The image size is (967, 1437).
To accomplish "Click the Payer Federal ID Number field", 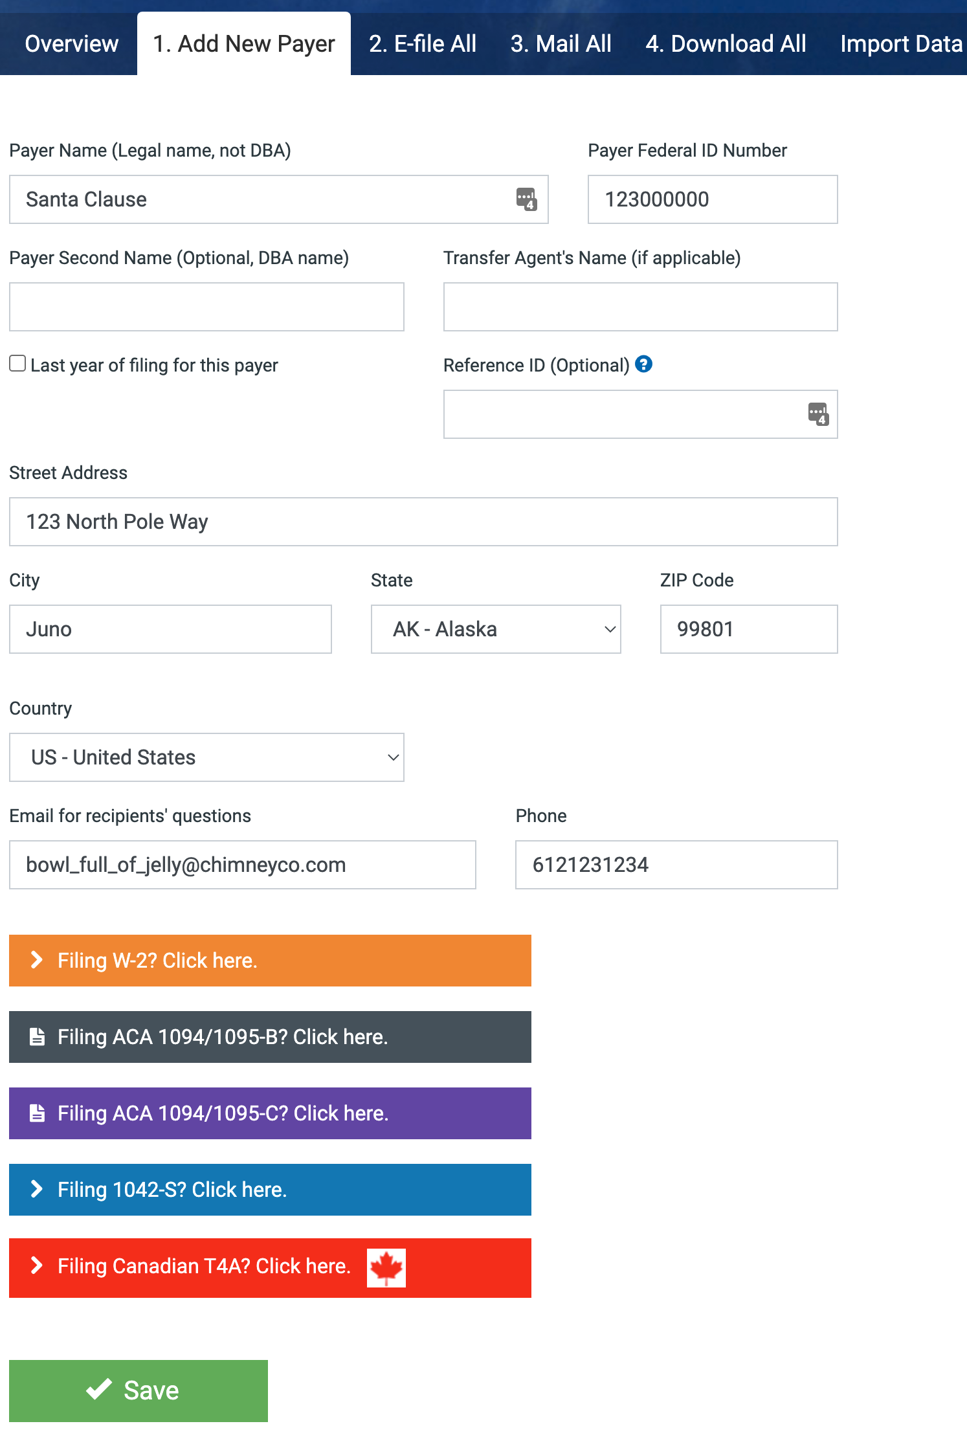I will (x=713, y=199).
